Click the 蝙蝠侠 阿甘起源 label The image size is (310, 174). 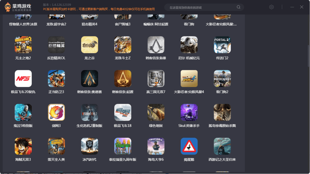pos(156,24)
